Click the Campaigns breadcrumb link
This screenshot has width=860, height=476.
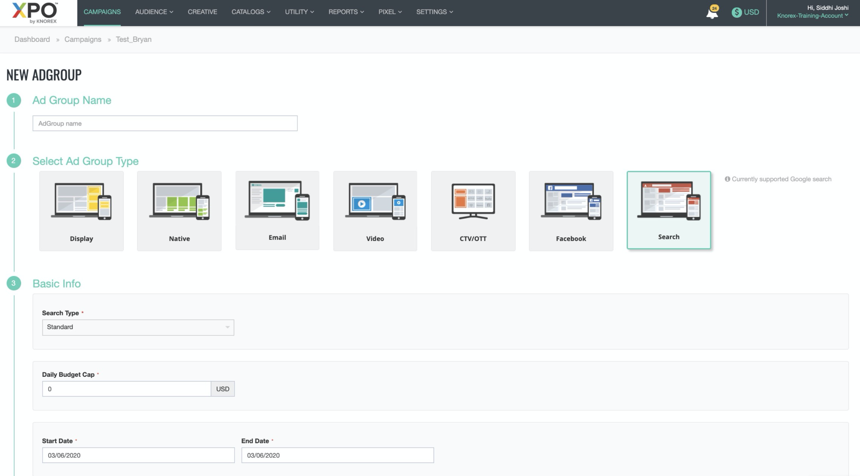coord(83,40)
